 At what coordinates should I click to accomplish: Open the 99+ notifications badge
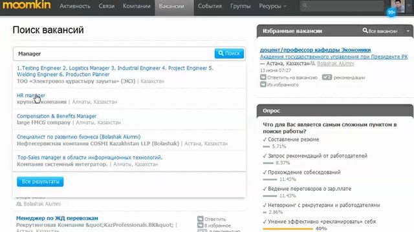point(391,12)
